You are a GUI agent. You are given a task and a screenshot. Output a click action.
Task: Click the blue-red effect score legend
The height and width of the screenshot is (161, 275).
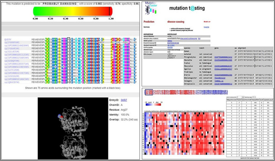click(153, 104)
